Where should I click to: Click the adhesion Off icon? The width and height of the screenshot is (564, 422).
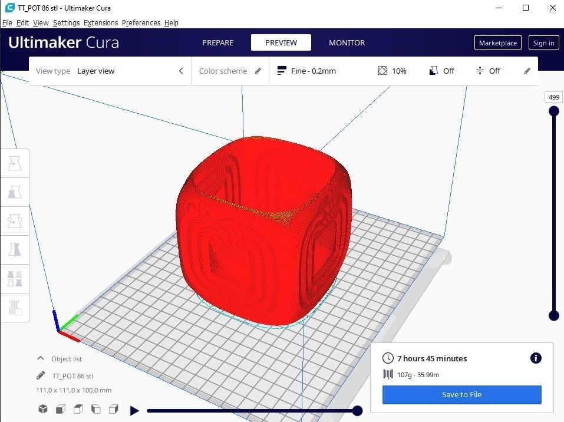tap(480, 71)
